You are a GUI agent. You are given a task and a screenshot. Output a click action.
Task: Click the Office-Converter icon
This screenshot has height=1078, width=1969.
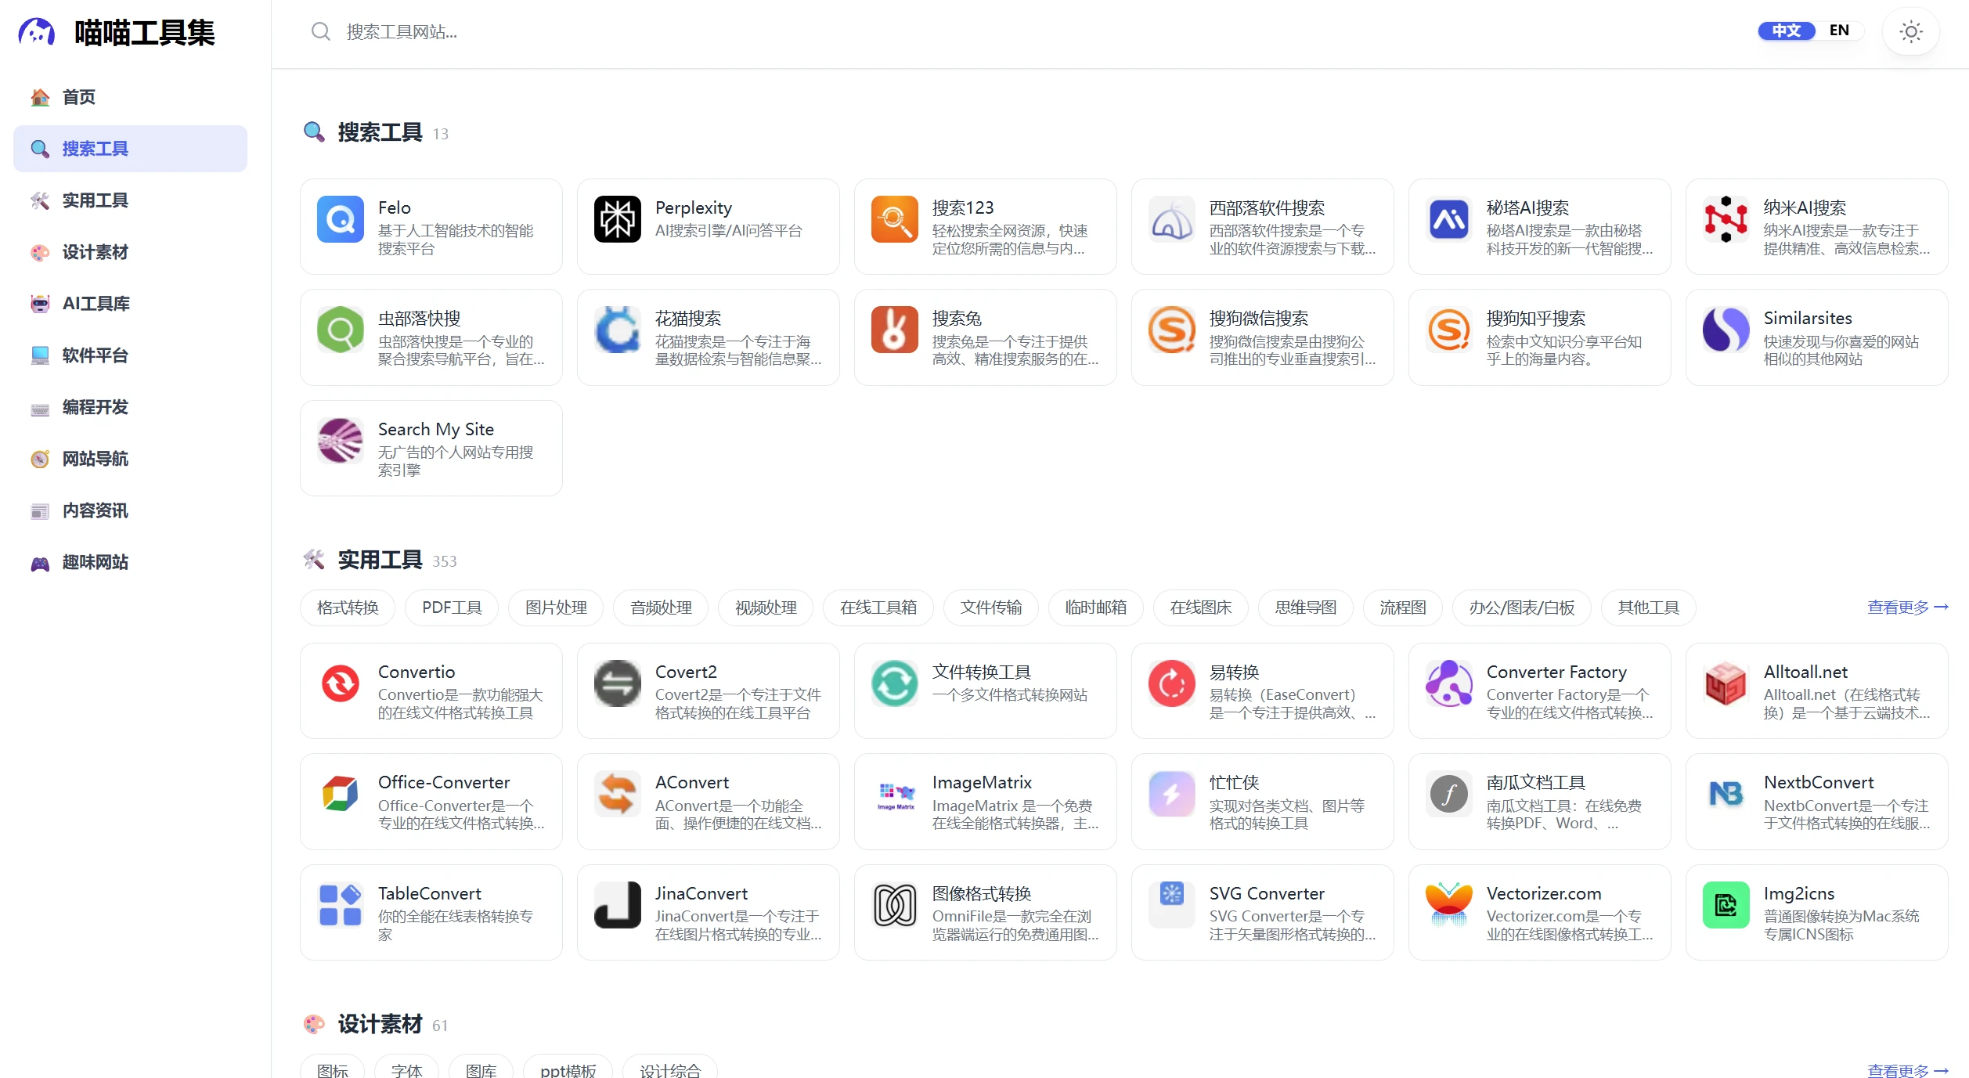[340, 794]
